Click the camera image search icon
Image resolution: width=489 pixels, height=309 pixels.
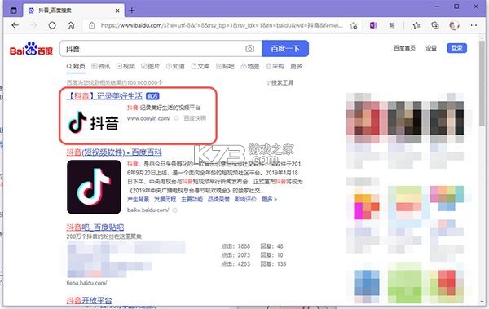coord(250,49)
